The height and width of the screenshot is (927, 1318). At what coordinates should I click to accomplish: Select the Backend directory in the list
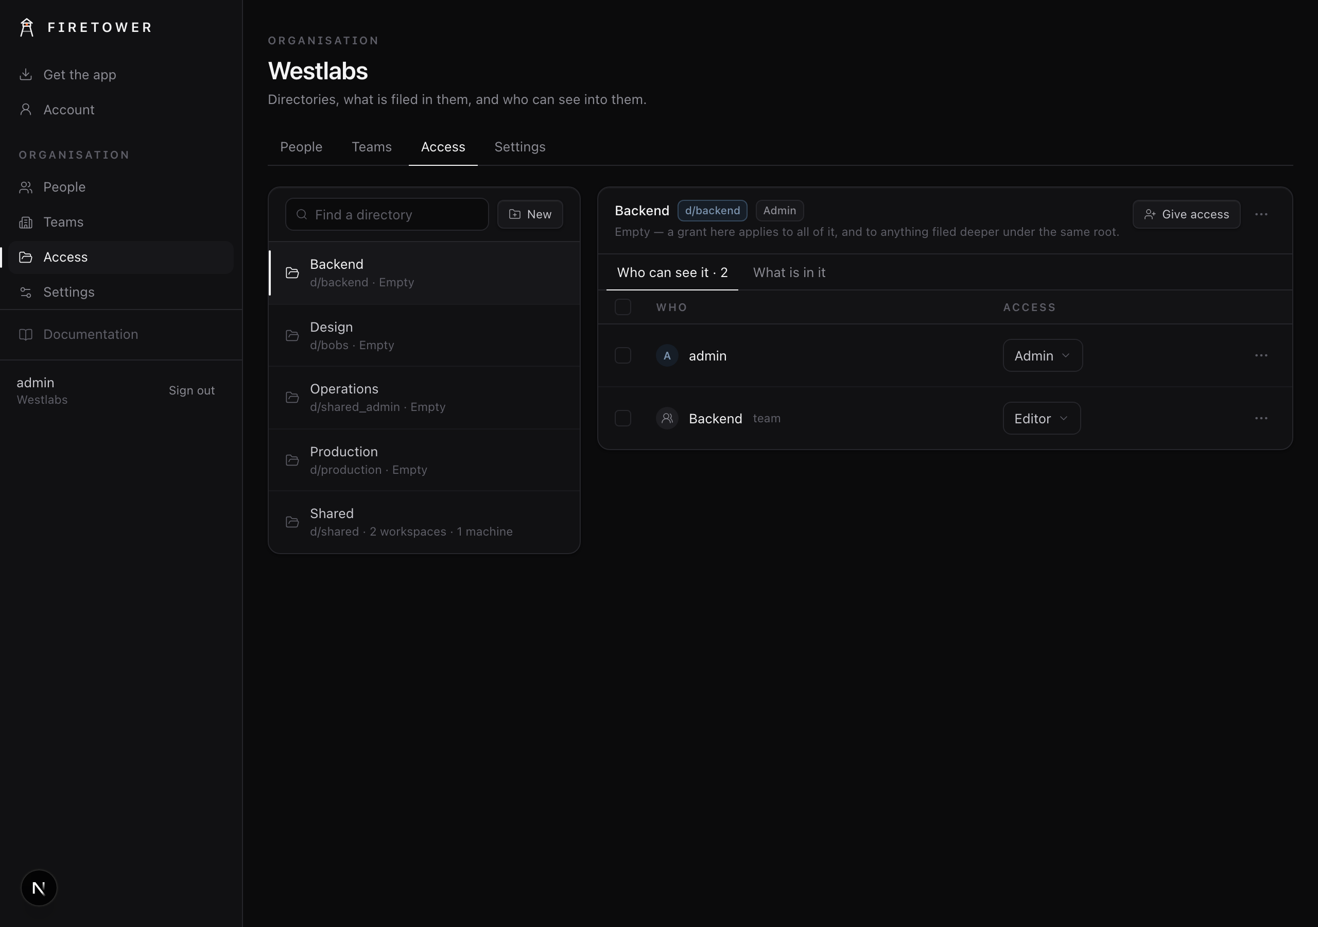424,273
